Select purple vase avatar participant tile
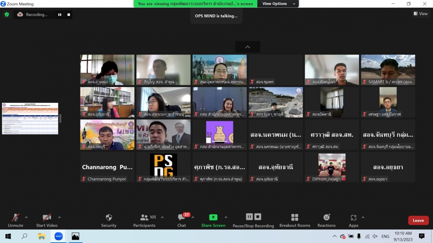Image resolution: width=433 pixels, height=243 pixels. pos(220,135)
